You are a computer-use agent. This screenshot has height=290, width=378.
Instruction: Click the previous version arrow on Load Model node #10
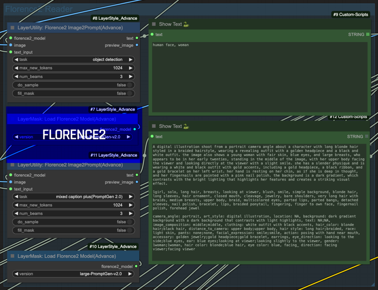pyautogui.click(x=16, y=274)
